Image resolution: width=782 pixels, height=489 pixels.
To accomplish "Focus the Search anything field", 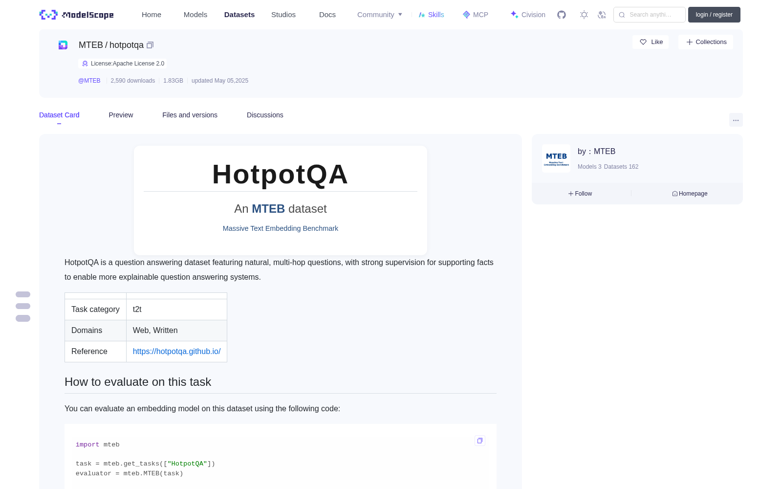I will click(650, 15).
